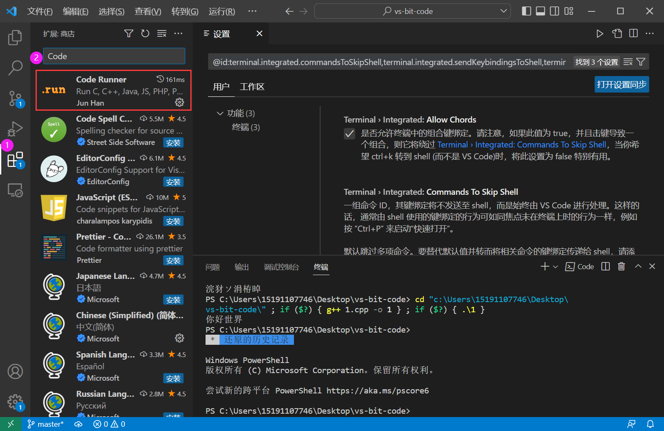Kill terminal with trash icon
Viewport: 664px width, 431px height.
click(621, 266)
